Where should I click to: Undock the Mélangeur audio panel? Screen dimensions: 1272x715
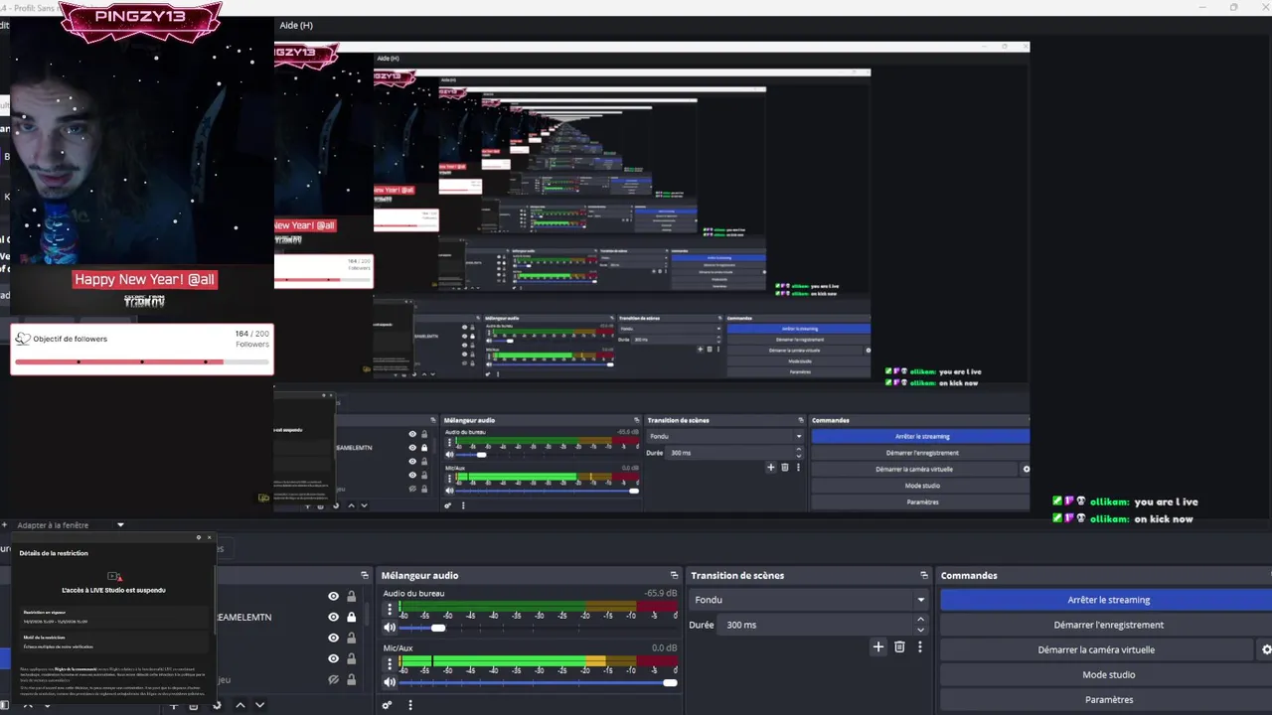pyautogui.click(x=676, y=575)
